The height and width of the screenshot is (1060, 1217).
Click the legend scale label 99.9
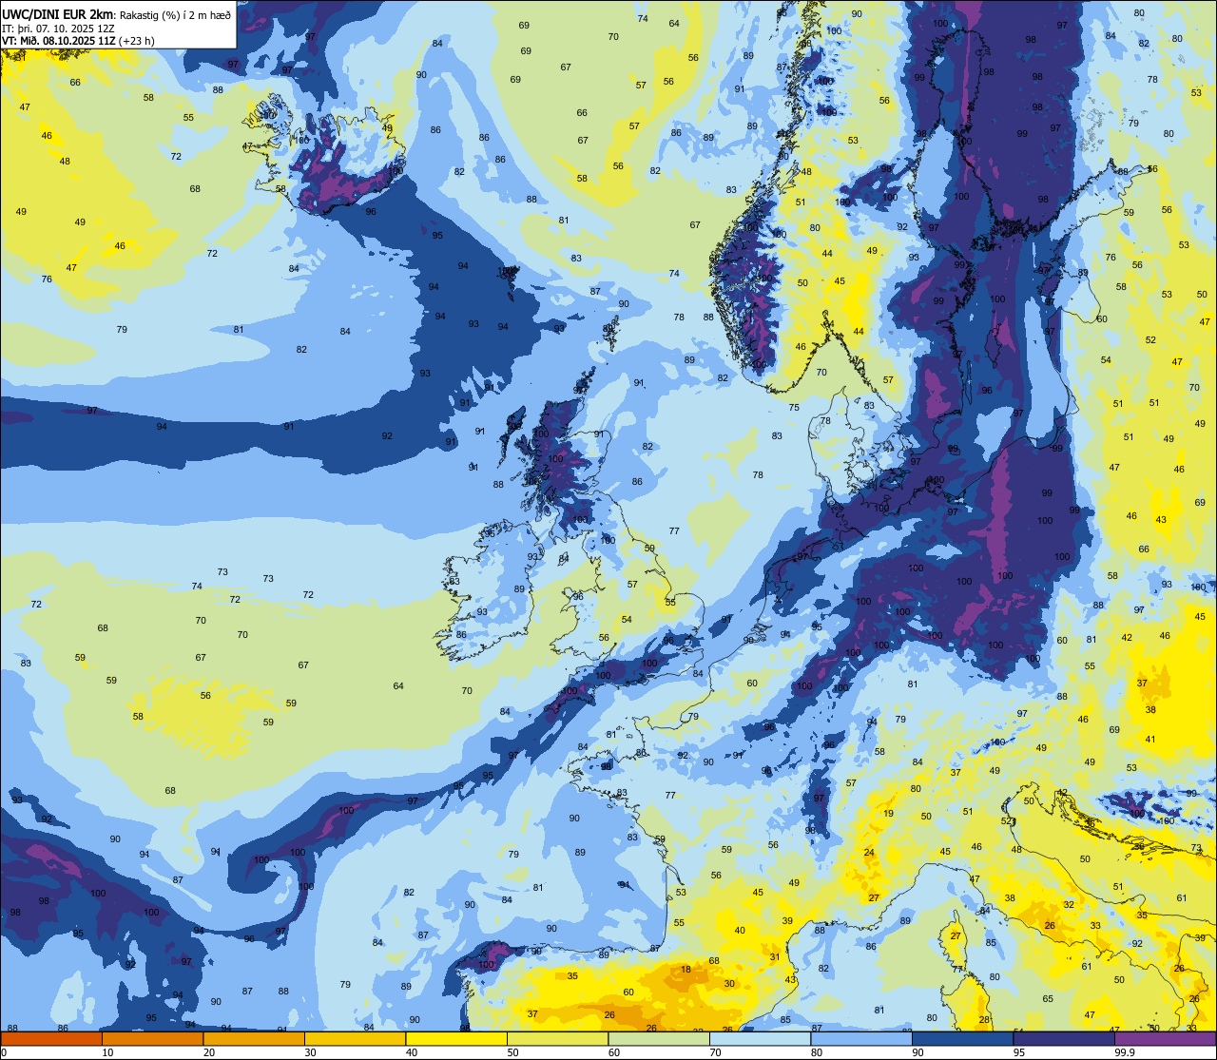[x=1125, y=1052]
